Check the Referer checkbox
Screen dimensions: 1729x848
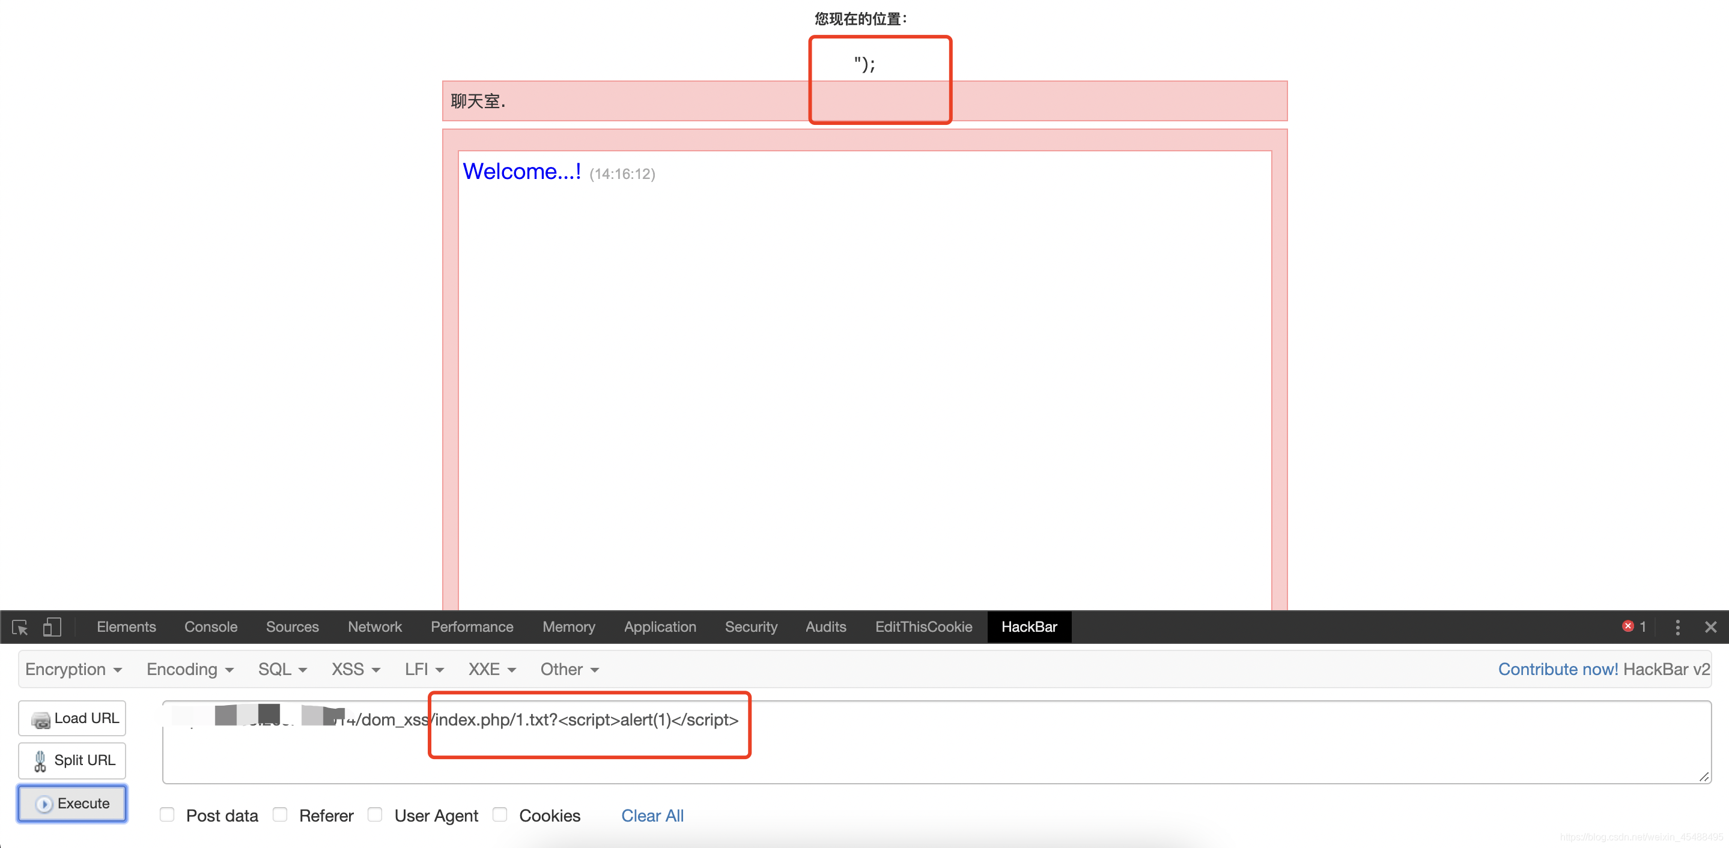pos(281,814)
